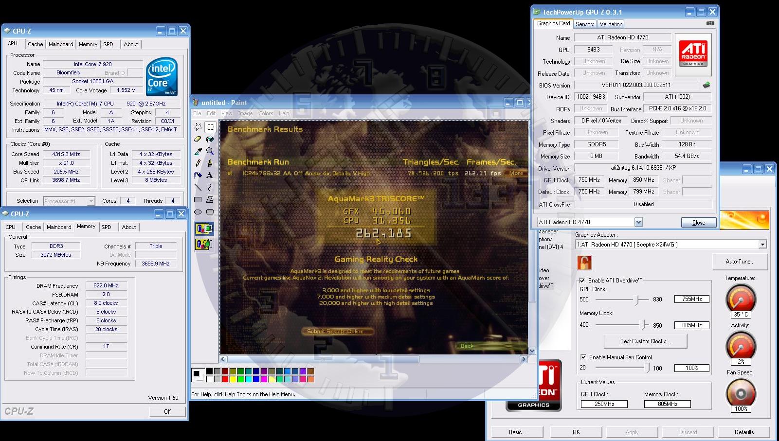Open the Image menu in Paint
The width and height of the screenshot is (779, 441).
coord(245,113)
